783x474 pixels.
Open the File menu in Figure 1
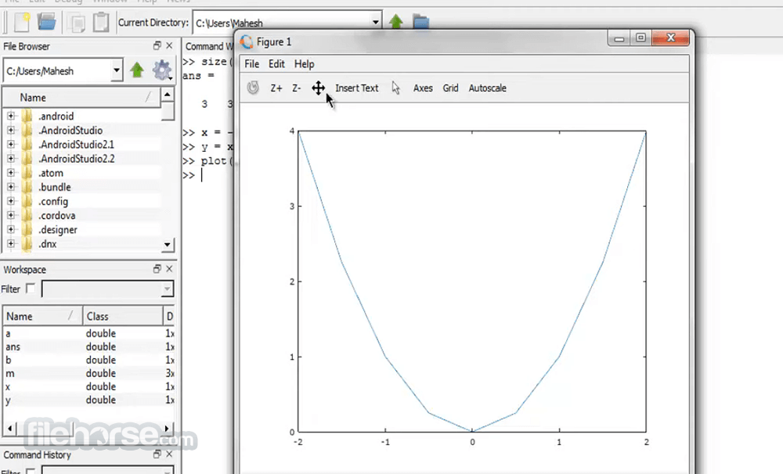pyautogui.click(x=251, y=64)
